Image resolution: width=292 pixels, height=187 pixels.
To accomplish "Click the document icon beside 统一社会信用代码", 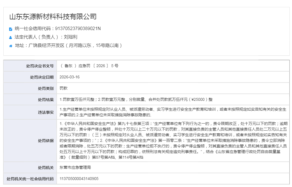I will [x=11, y=29].
